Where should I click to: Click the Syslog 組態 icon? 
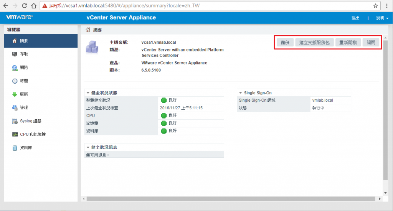tap(15, 121)
